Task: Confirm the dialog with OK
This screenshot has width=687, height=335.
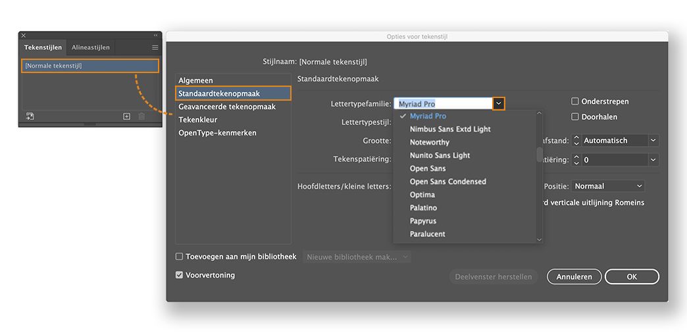Action: pyautogui.click(x=632, y=277)
